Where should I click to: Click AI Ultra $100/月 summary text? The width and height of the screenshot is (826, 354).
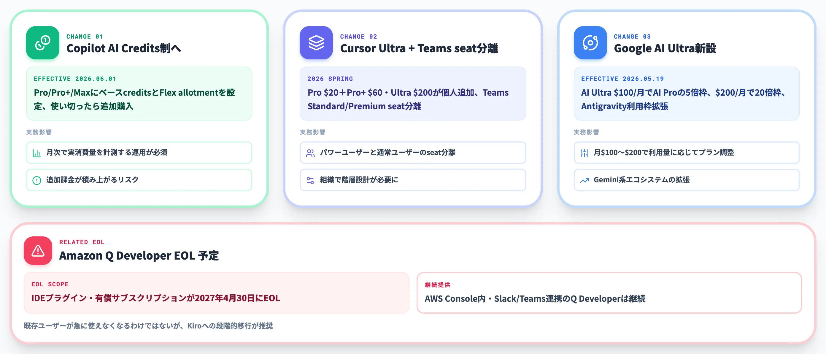(x=683, y=99)
